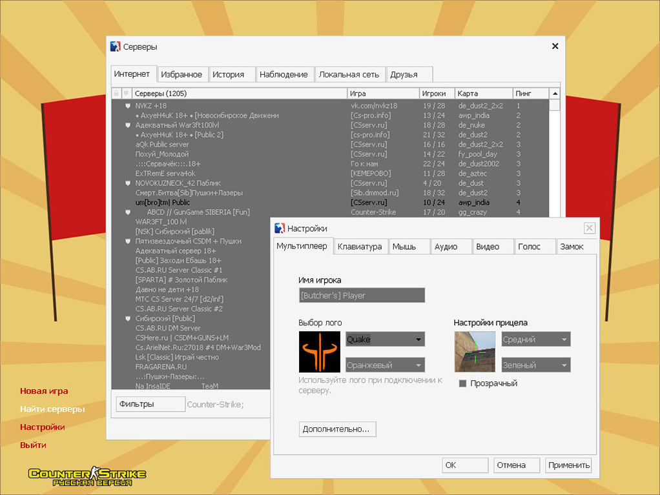Viewport: 660px width, 495px height.
Task: Click the shield icon beside Адекватный War3ft100lvl
Action: (x=127, y=125)
